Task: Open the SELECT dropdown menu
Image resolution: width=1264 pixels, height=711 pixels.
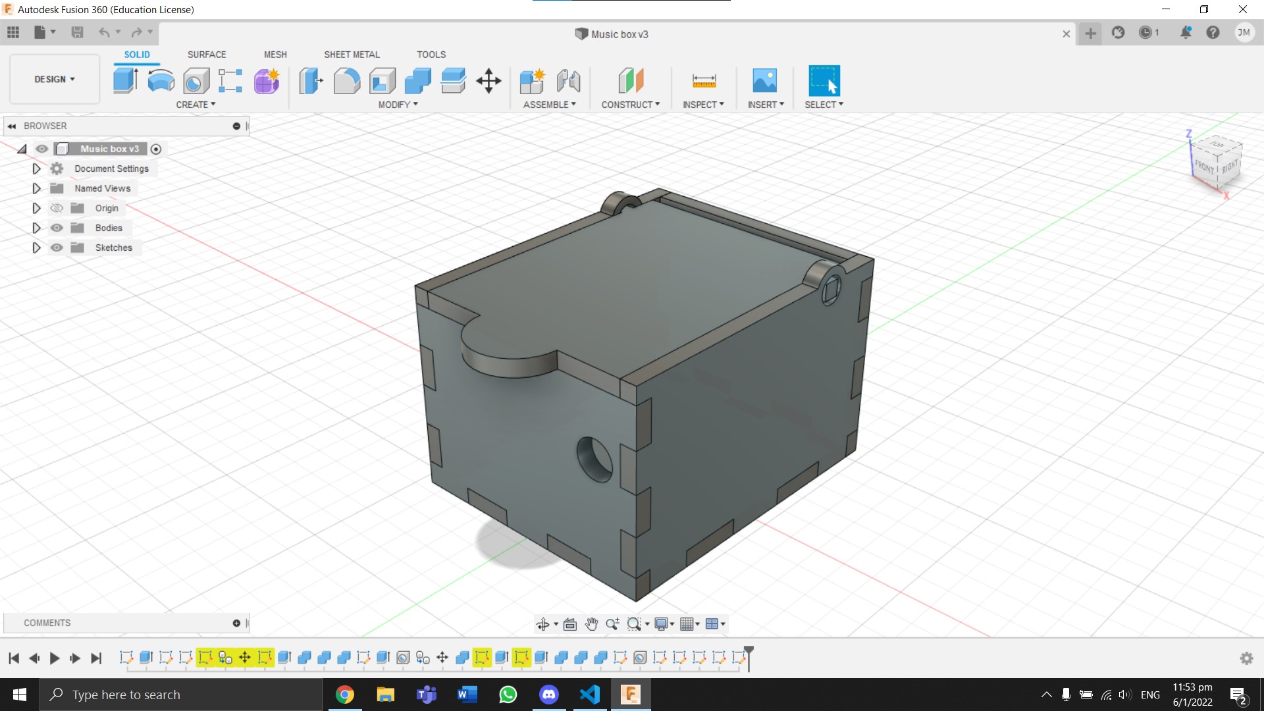Action: [x=824, y=105]
